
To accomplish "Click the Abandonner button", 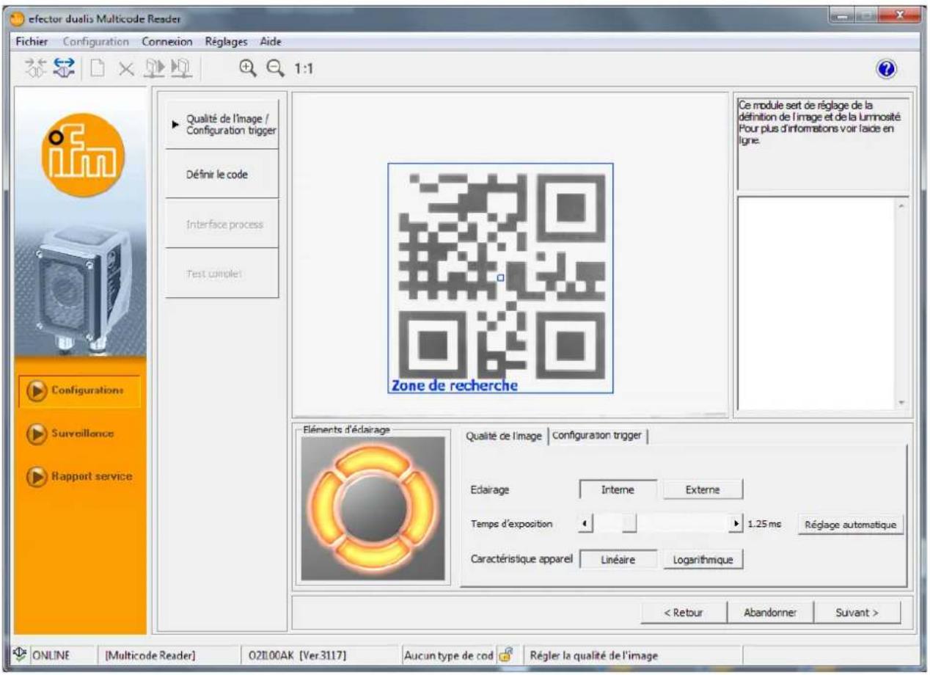I will click(769, 613).
